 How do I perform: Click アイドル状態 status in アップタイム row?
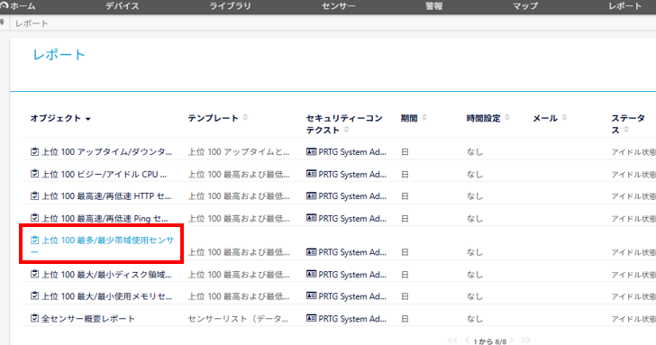[x=633, y=152]
